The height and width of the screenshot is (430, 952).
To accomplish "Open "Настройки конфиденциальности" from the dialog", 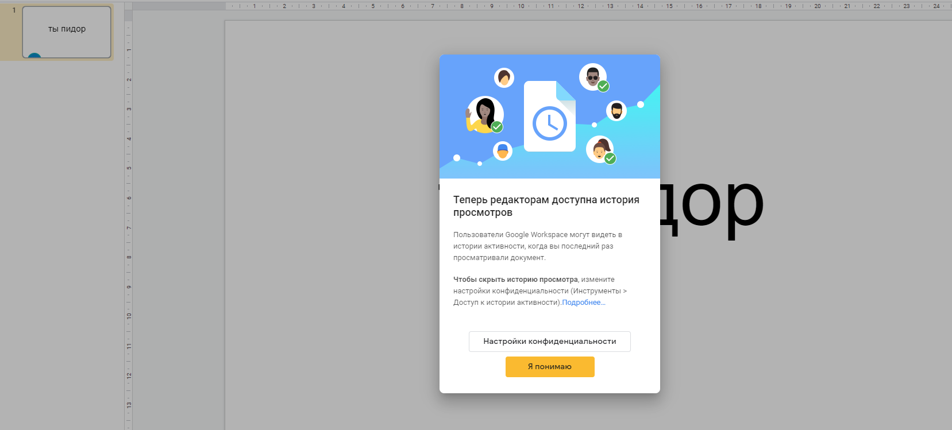I will coord(549,342).
